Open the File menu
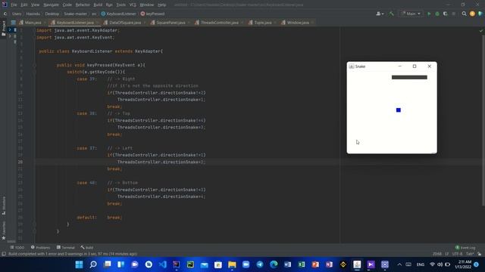This screenshot has width=485, height=272. pyautogui.click(x=14, y=5)
